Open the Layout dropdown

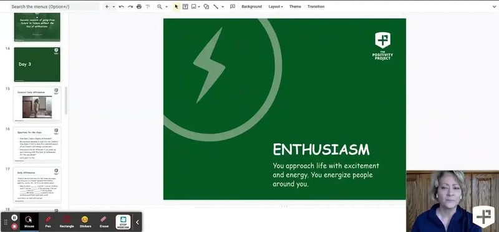coord(276,7)
